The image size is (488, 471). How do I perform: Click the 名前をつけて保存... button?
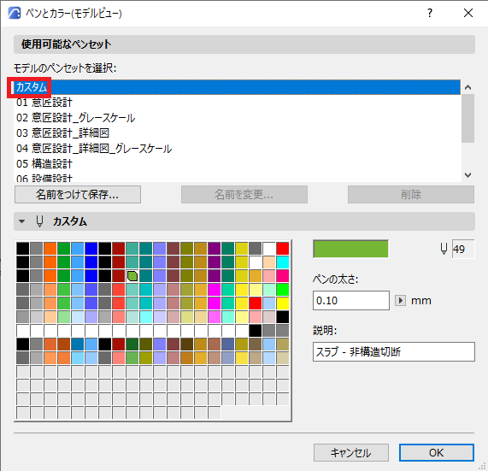click(78, 195)
